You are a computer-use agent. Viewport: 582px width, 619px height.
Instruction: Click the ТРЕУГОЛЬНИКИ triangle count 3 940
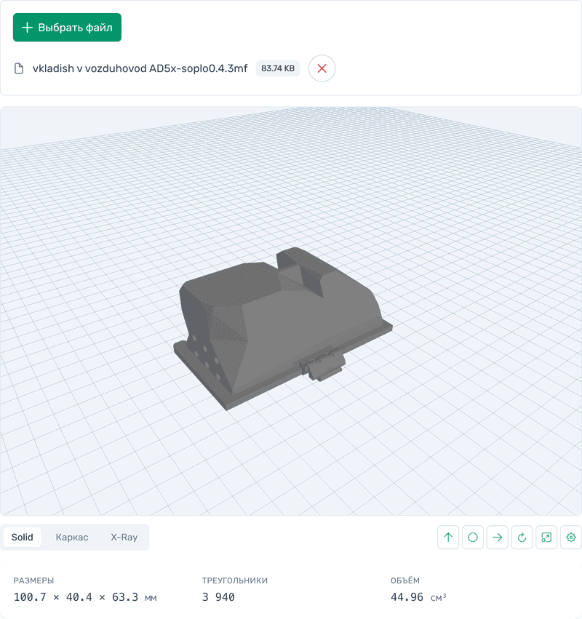coord(214,596)
